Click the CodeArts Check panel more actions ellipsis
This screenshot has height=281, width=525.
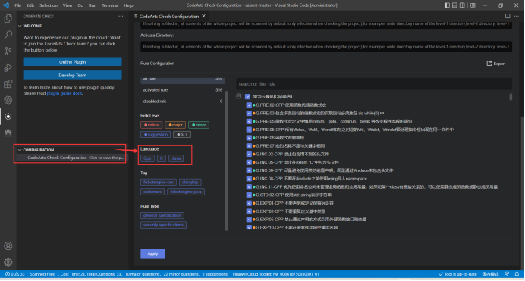121,17
